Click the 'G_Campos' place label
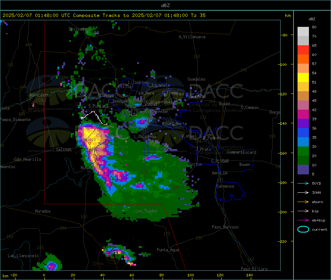331x280 pixels. [x=250, y=107]
